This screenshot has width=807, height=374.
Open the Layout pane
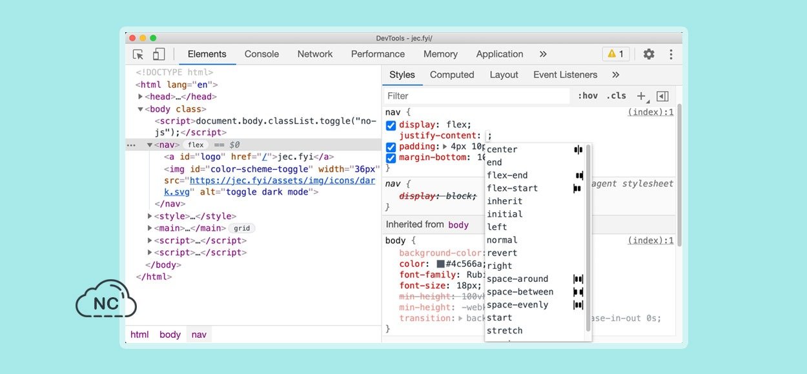tap(504, 75)
